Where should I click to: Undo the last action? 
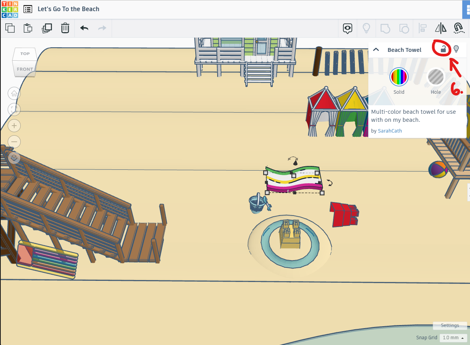pyautogui.click(x=84, y=28)
